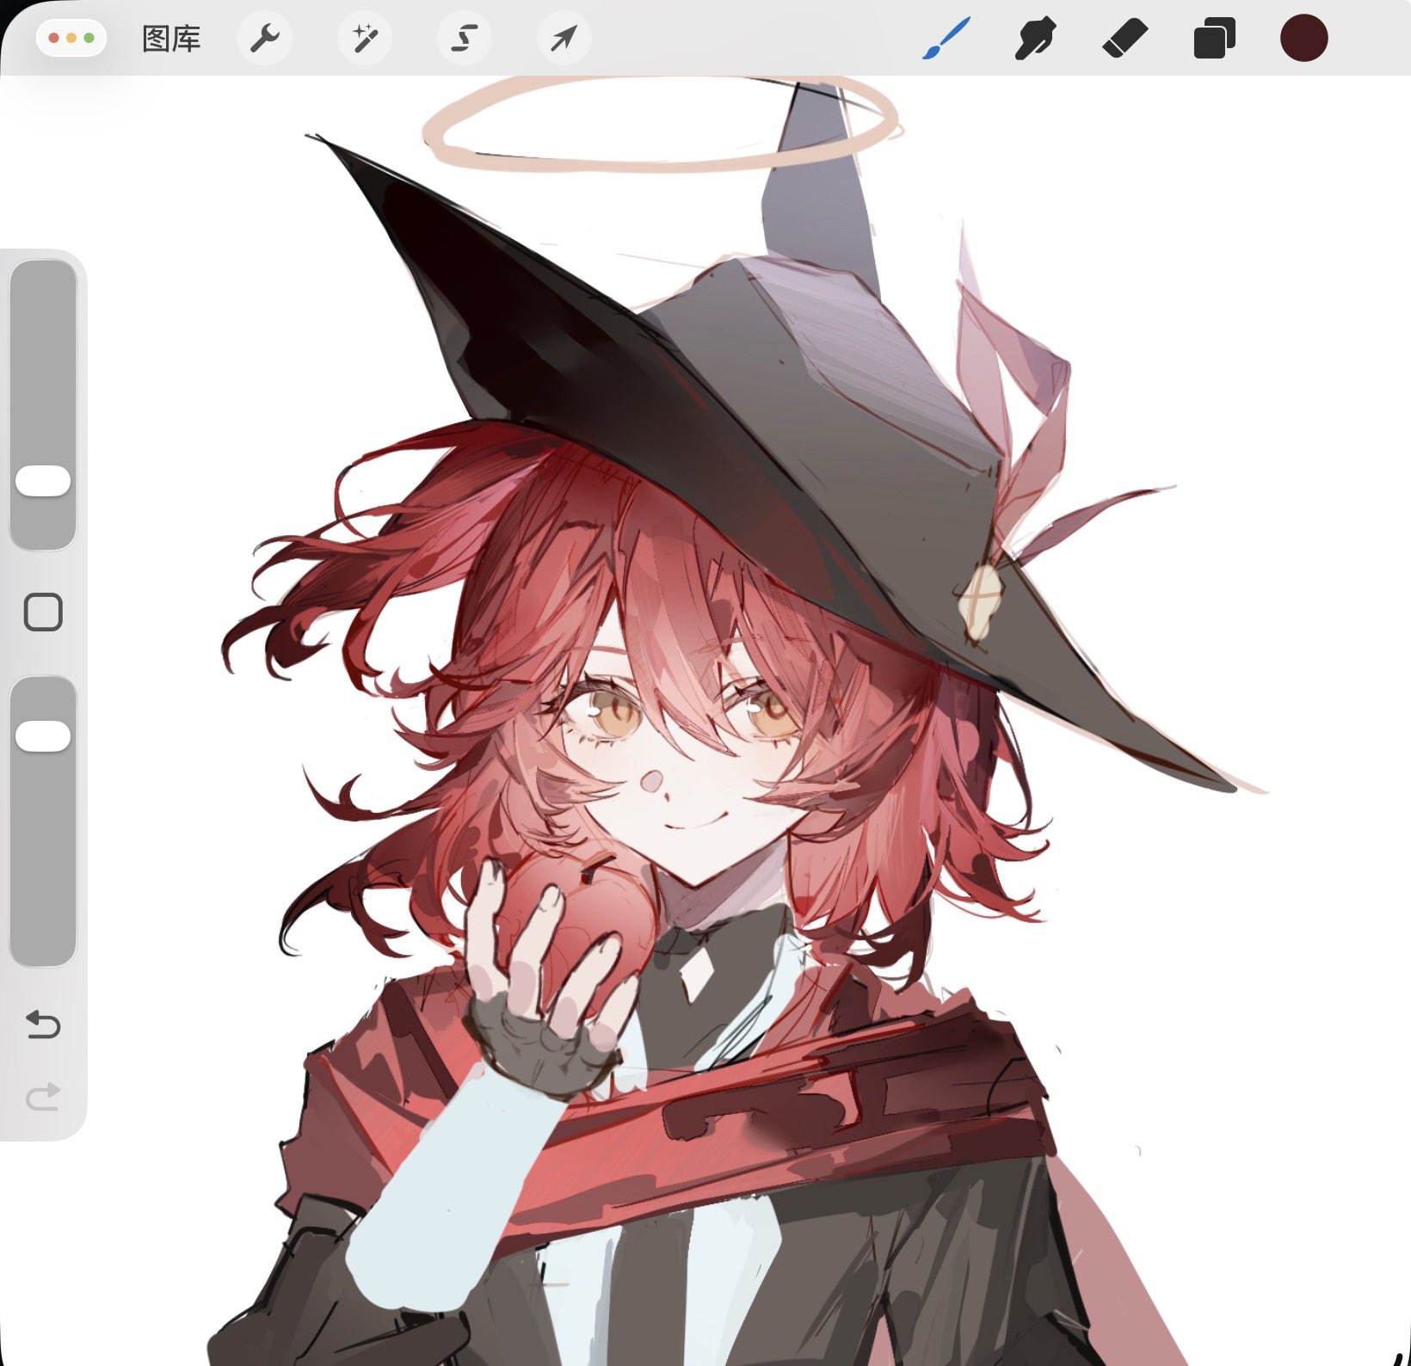The height and width of the screenshot is (1366, 1411).
Task: Click the brush size slider handle
Action: coord(43,481)
